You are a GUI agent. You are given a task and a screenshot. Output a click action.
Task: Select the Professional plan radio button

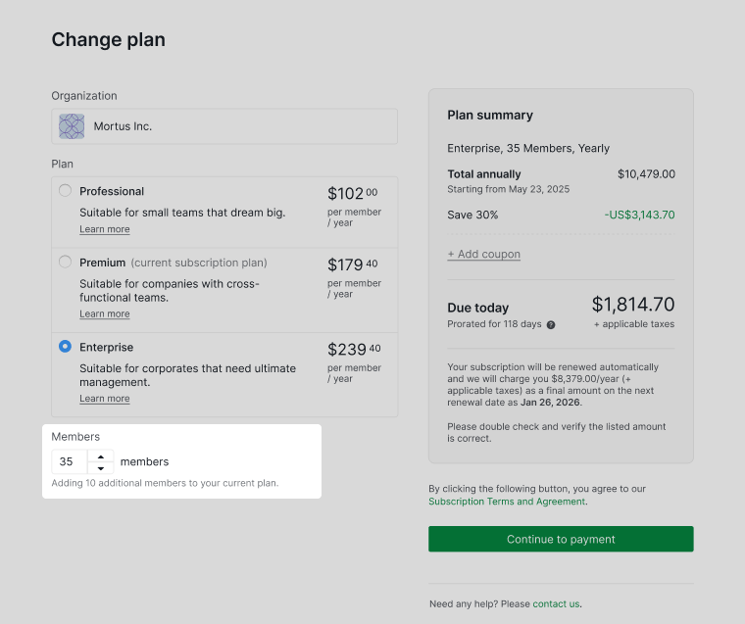[65, 191]
